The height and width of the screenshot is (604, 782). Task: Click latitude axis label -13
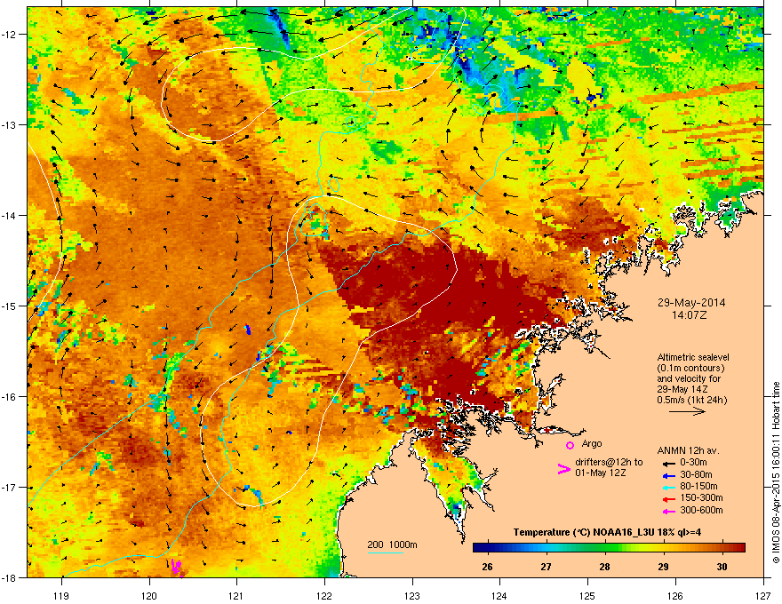9,125
